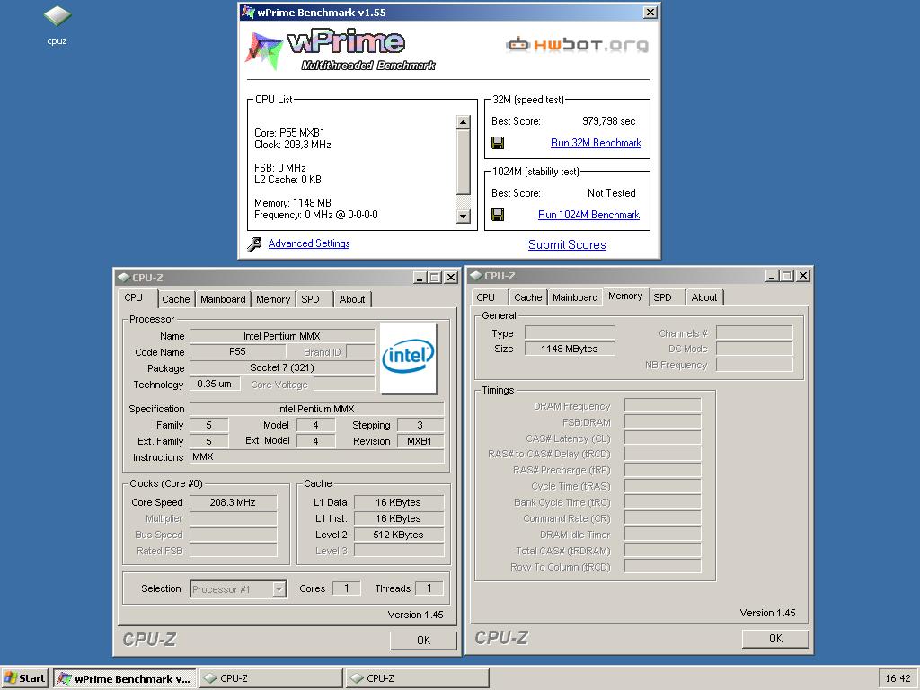920x690 pixels.
Task: Open Advanced Settings link
Action: (x=309, y=243)
